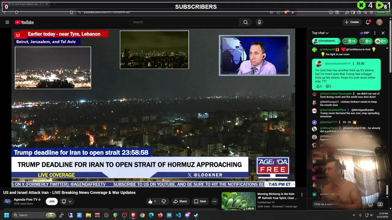Toggle the notification bell for Agenda-Free TV

point(64,201)
